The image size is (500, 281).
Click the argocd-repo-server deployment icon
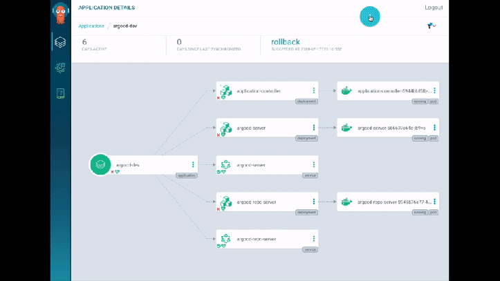[225, 202]
